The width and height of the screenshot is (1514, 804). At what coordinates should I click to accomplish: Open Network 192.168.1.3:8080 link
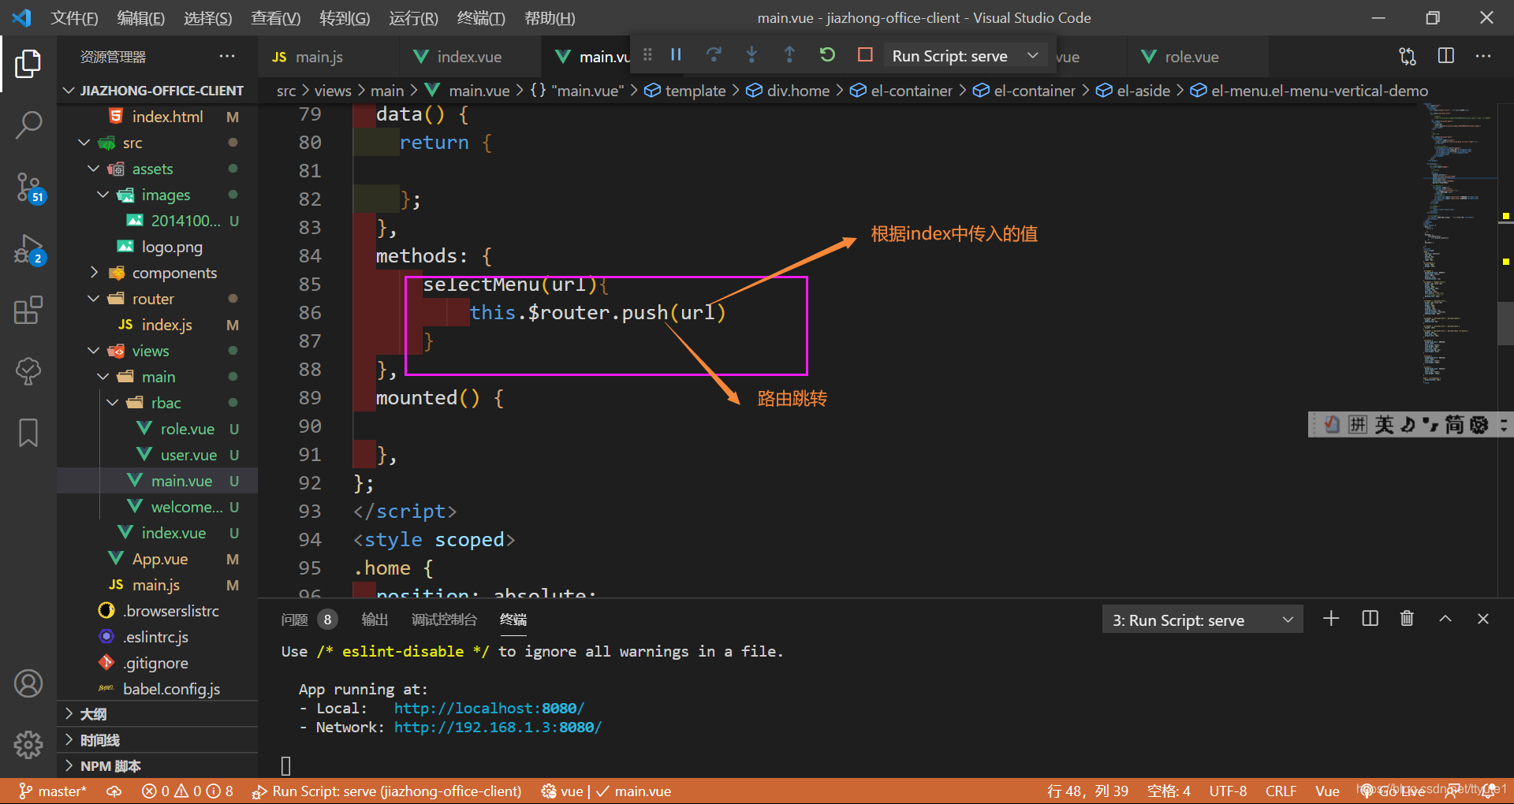pos(498,728)
